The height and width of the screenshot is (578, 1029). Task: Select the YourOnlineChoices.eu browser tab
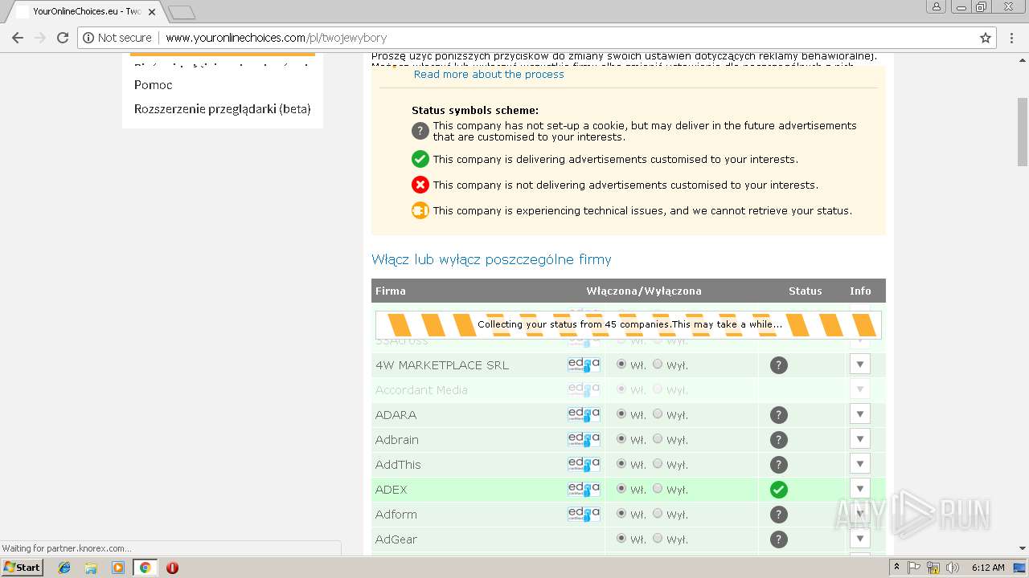(84, 12)
